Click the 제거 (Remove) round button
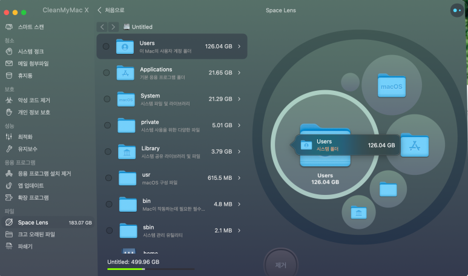 pos(280,264)
